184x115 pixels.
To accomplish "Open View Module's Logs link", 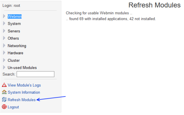I will [24, 85].
